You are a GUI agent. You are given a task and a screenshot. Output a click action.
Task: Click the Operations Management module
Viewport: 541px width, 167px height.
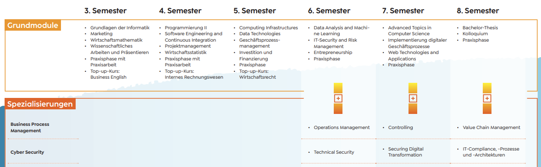(342, 127)
